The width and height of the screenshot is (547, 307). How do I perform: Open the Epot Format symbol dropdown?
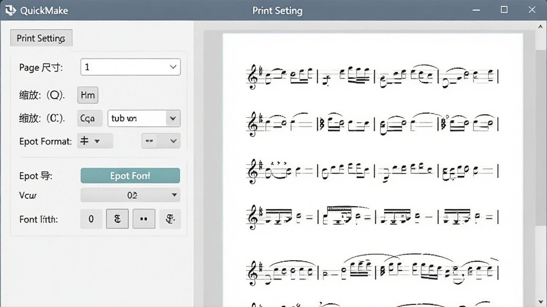95,141
